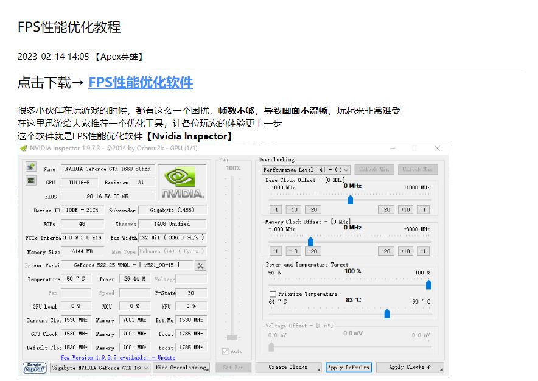
Task: Click the Set Fan button
Action: tap(233, 367)
